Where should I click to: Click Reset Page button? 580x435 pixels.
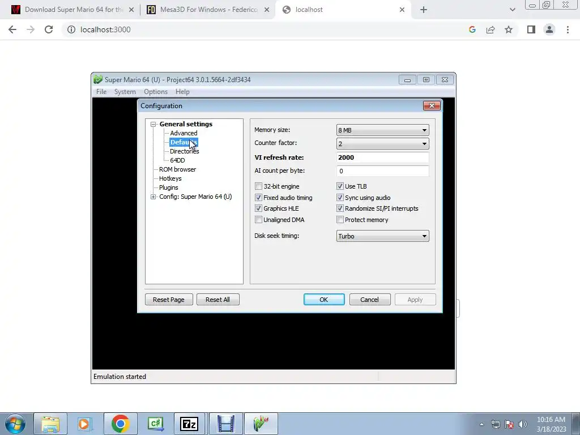click(169, 300)
